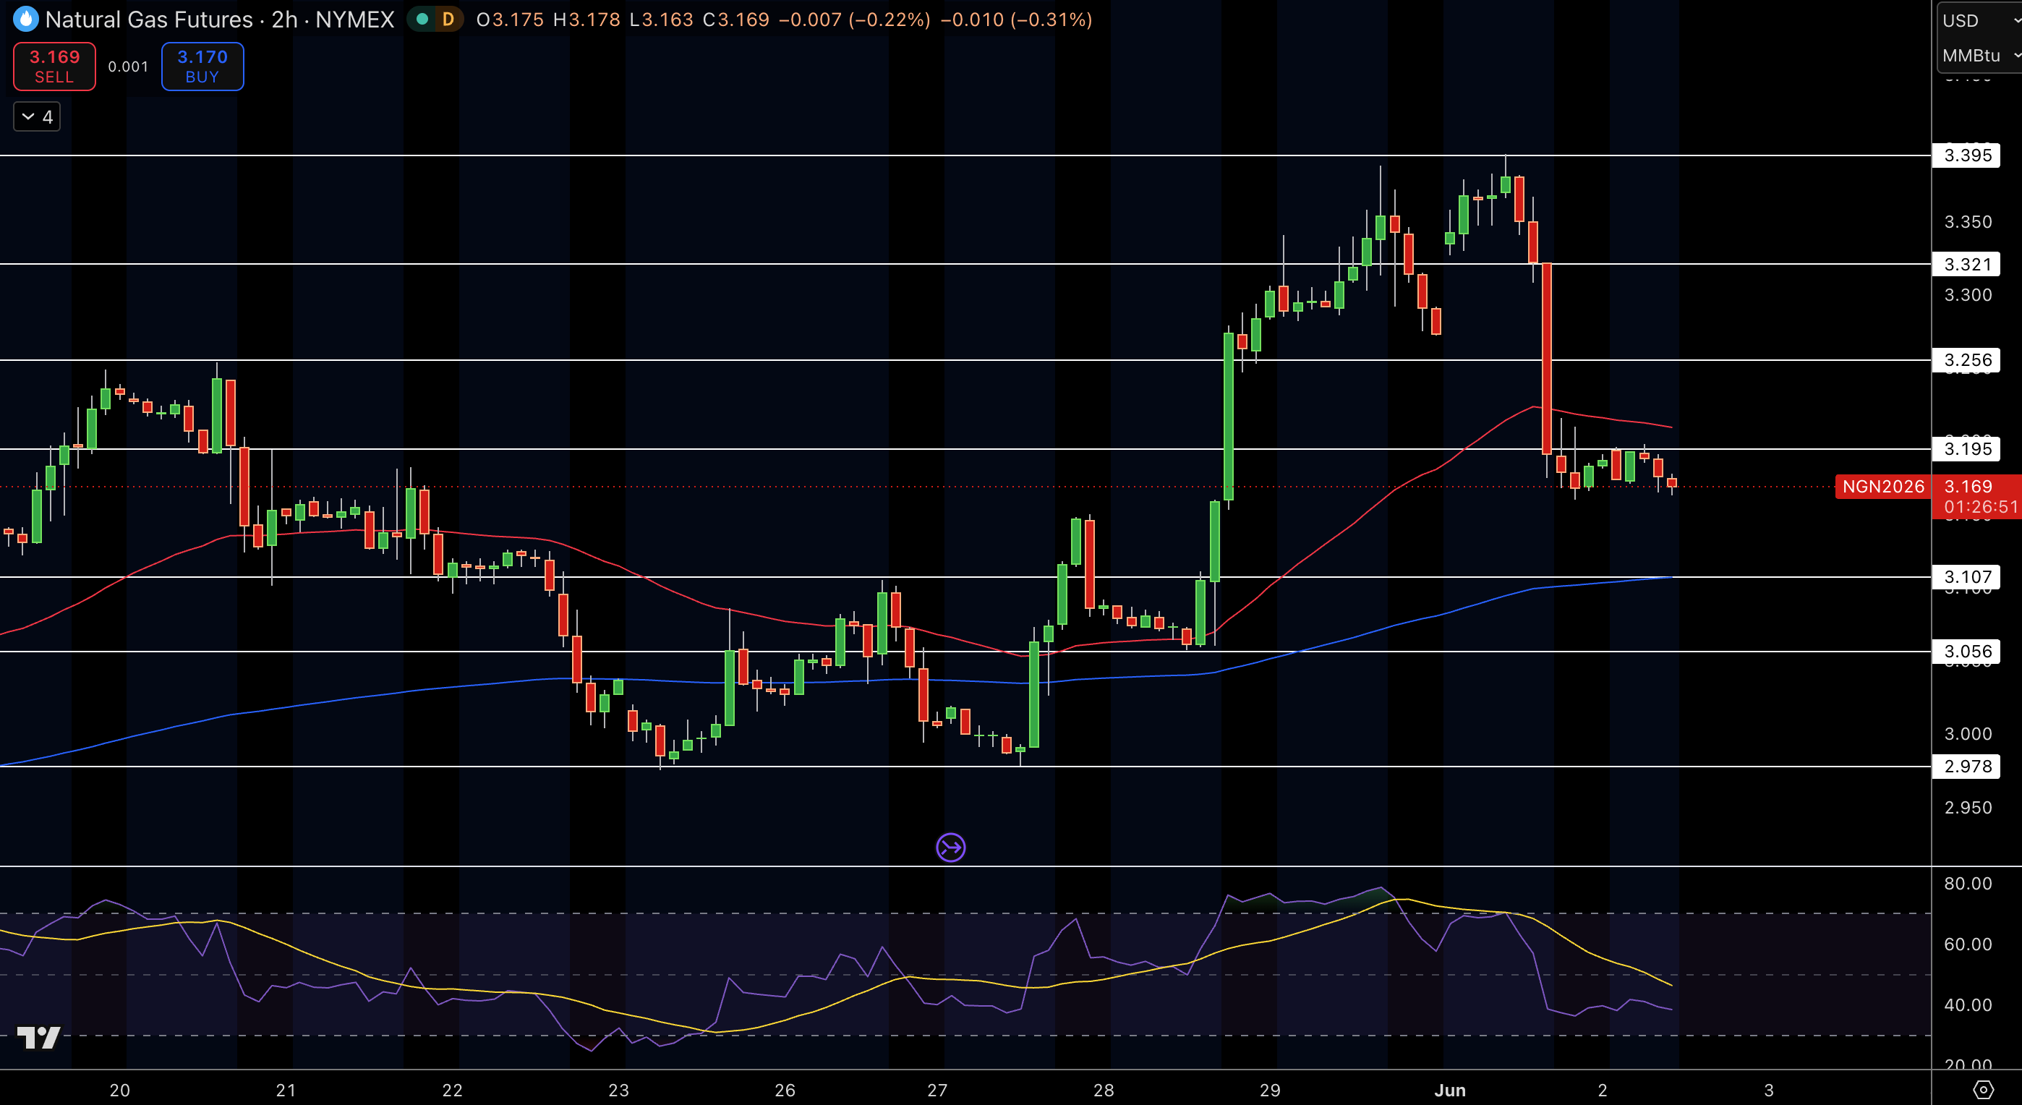Click the 3.350 price scale label
The height and width of the screenshot is (1105, 2022).
(x=1967, y=222)
